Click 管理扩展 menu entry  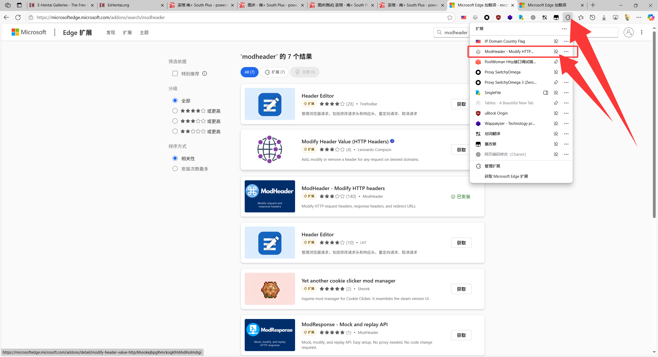tap(492, 166)
